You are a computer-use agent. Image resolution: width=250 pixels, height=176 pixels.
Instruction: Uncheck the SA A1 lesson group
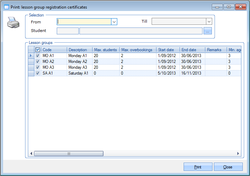click(x=38, y=73)
